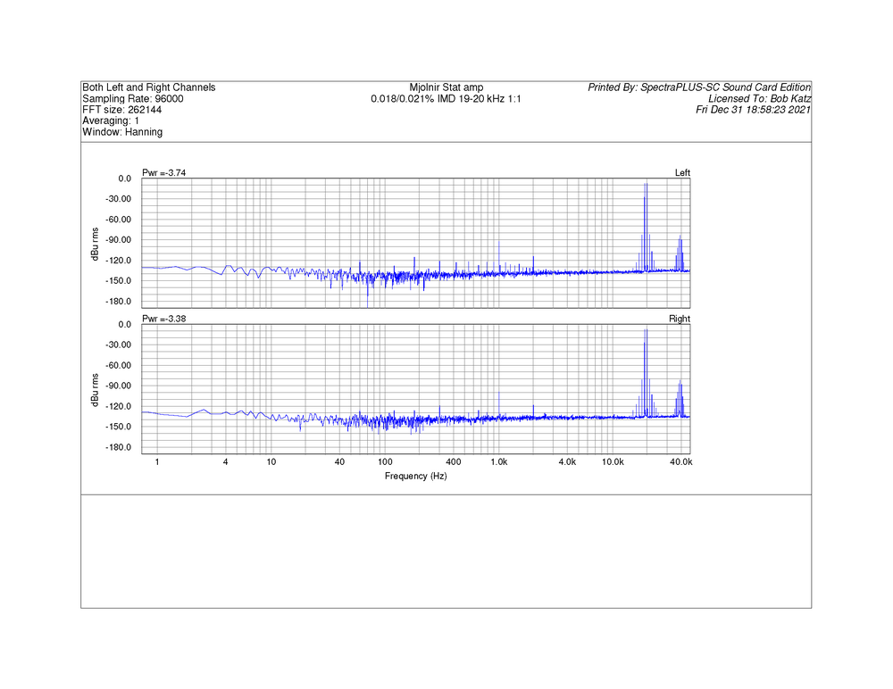
Task: Click the Fri Dec 31 timestamp
Action: 753,110
